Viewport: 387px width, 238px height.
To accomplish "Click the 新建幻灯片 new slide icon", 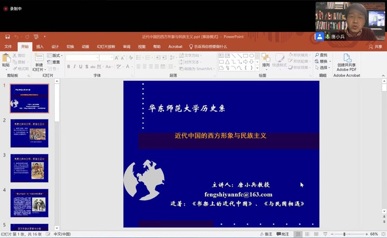I will (39, 57).
